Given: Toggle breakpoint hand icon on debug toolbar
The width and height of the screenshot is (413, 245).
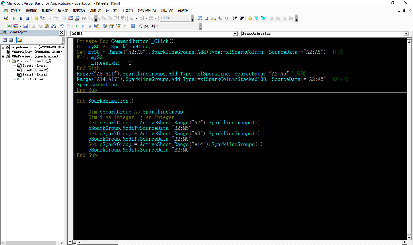Looking at the screenshot, I should (x=36, y=18).
